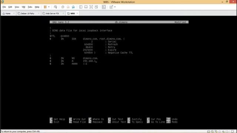Click the 192.168.1 A record value
The width and height of the screenshot is (237, 133).
(89, 61)
